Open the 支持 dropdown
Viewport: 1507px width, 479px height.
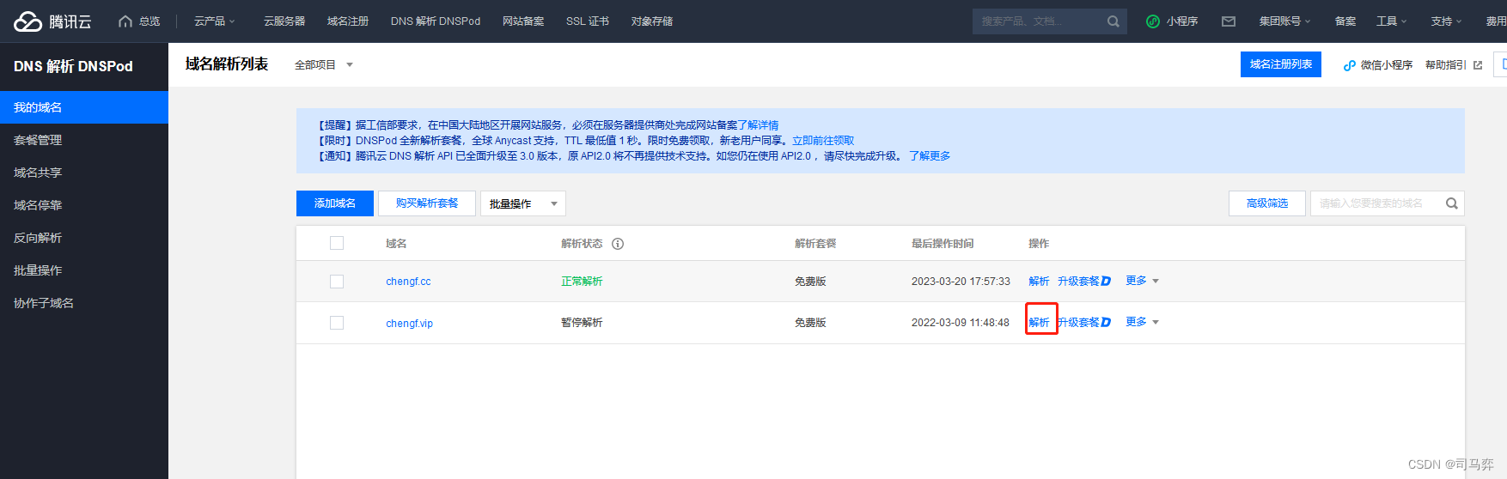(1446, 21)
